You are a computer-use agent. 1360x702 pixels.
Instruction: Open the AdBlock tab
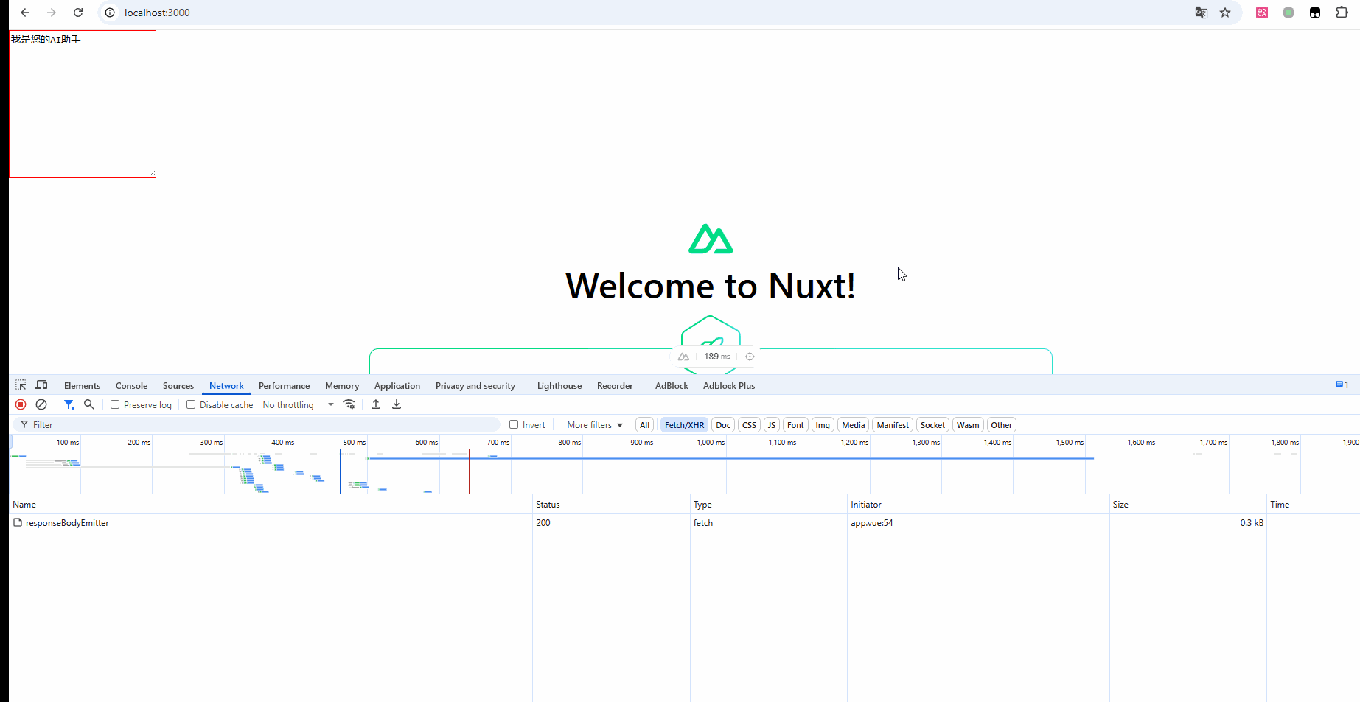coord(672,386)
